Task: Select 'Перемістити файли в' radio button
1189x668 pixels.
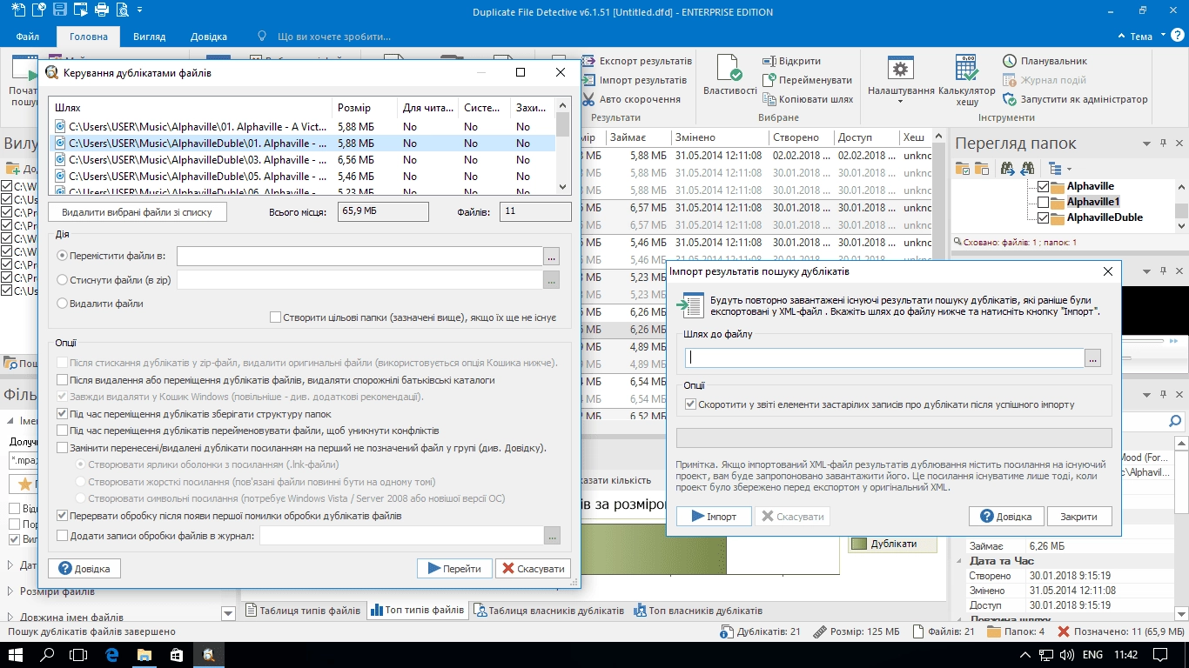Action: coord(62,256)
